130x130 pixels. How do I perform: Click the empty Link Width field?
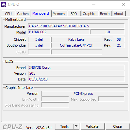(55, 99)
